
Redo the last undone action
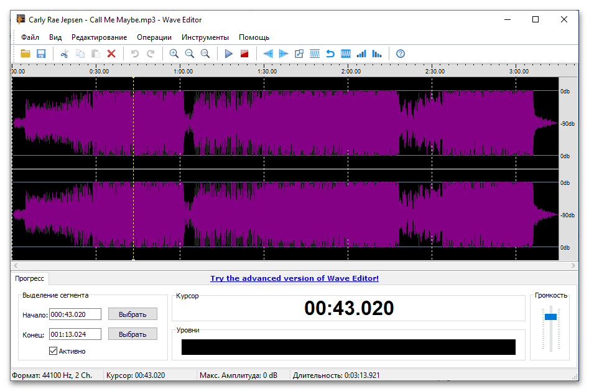[x=151, y=54]
